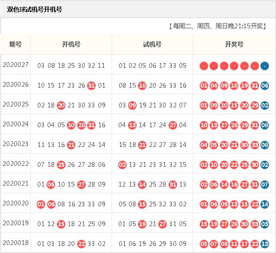Click blue ball 07 in row 2020021
Screen dimensions: 276x253
(x=265, y=185)
